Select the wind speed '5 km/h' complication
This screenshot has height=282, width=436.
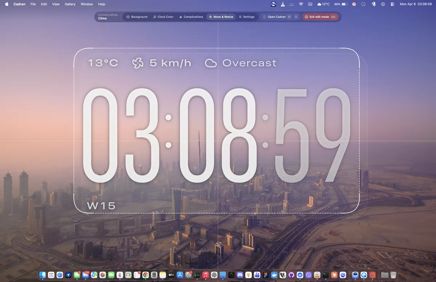170,63
